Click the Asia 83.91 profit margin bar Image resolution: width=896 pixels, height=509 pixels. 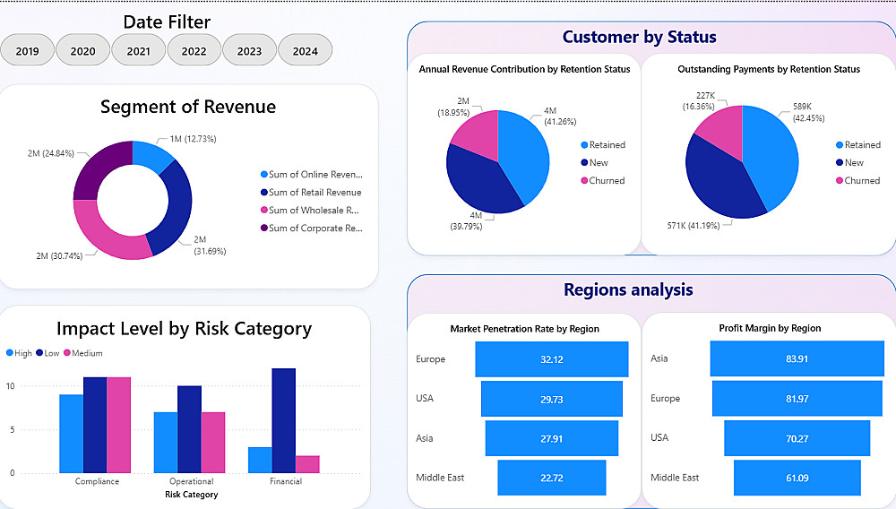(x=797, y=358)
